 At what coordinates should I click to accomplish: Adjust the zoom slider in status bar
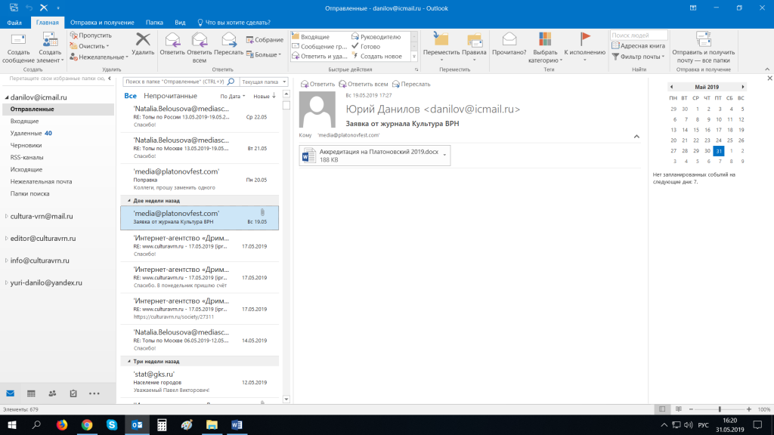click(x=720, y=409)
